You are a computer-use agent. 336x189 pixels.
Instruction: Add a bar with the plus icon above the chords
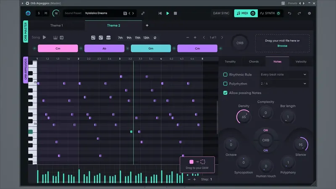(x=195, y=37)
